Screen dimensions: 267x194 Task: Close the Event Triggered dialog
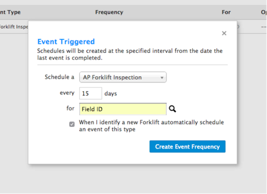click(x=224, y=33)
